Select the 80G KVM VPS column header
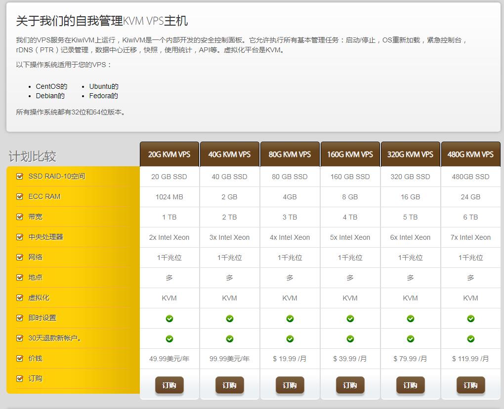504x409 pixels. [290, 154]
